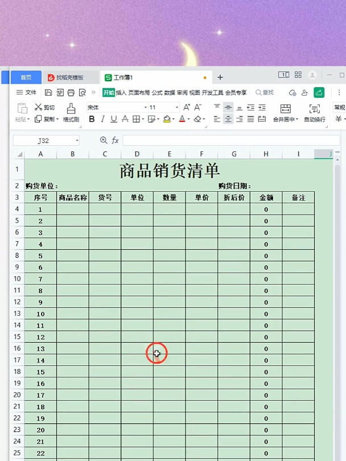The height and width of the screenshot is (461, 346).
Task: Click the 首页 (Home) button
Action: pos(26,77)
